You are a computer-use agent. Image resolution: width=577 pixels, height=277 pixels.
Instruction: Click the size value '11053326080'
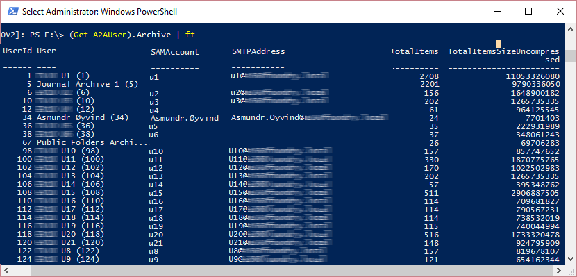coord(533,76)
